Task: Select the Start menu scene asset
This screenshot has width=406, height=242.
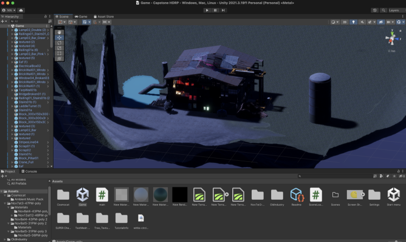Action: click(394, 197)
